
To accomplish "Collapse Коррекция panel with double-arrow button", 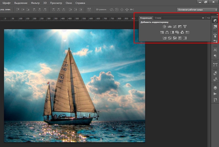I will (203, 18).
